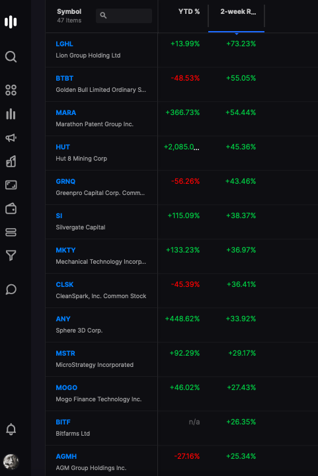Open the stacked lists icon in sidebar
This screenshot has width=318, height=476.
[x=11, y=232]
